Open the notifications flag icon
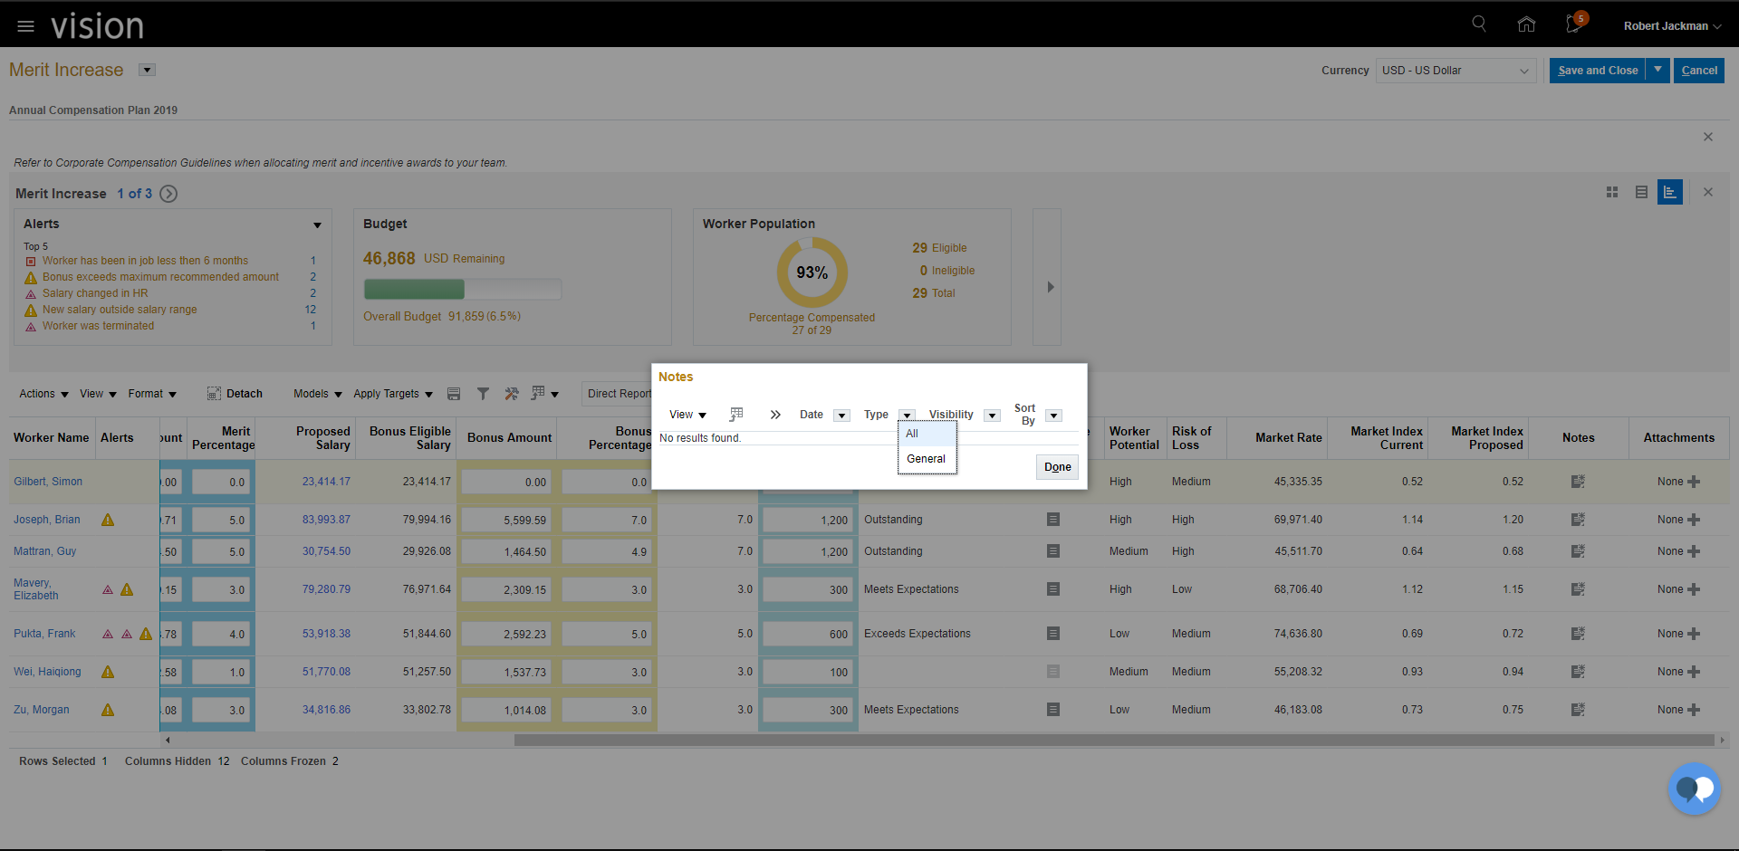This screenshot has height=851, width=1739. 1574,24
